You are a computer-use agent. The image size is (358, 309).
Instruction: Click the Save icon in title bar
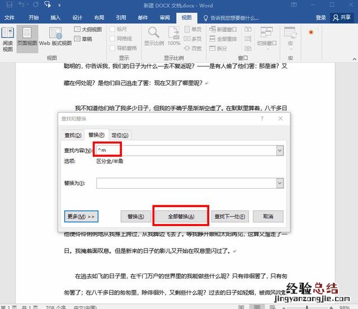[x=9, y=5]
